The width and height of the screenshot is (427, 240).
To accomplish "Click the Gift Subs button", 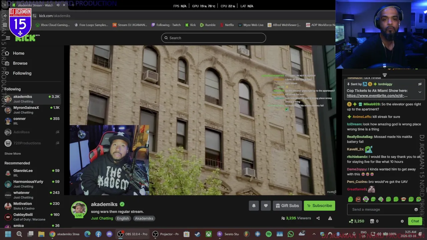I will pyautogui.click(x=287, y=206).
